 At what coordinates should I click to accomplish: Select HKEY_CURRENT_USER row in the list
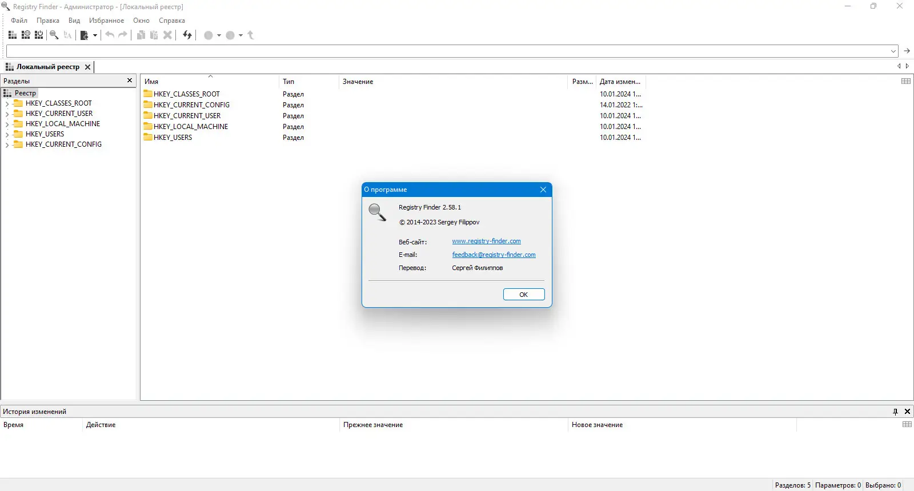[392, 116]
